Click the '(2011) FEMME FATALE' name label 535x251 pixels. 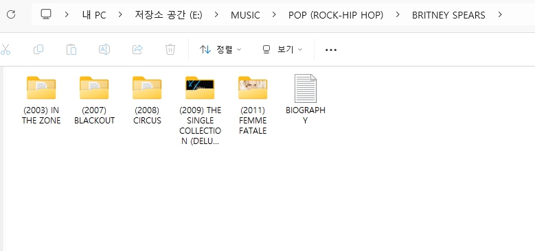[x=253, y=121]
